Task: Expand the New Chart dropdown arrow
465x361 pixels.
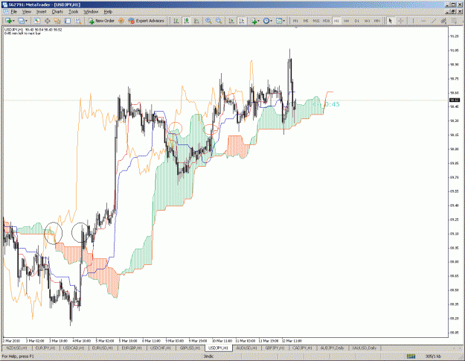Action: 13,21
